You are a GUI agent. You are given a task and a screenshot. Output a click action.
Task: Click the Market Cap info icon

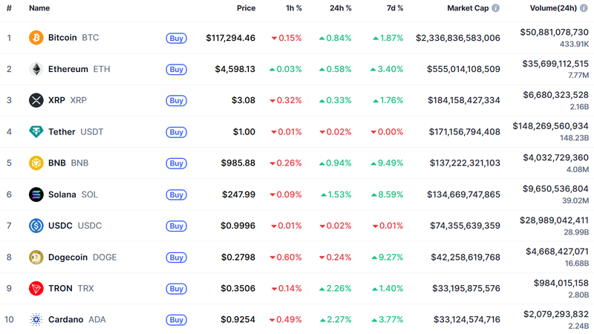pyautogui.click(x=495, y=8)
